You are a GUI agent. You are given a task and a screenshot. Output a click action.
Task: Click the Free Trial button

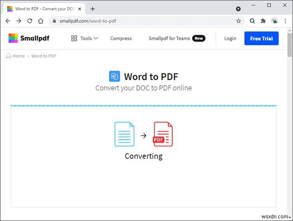tap(262, 38)
